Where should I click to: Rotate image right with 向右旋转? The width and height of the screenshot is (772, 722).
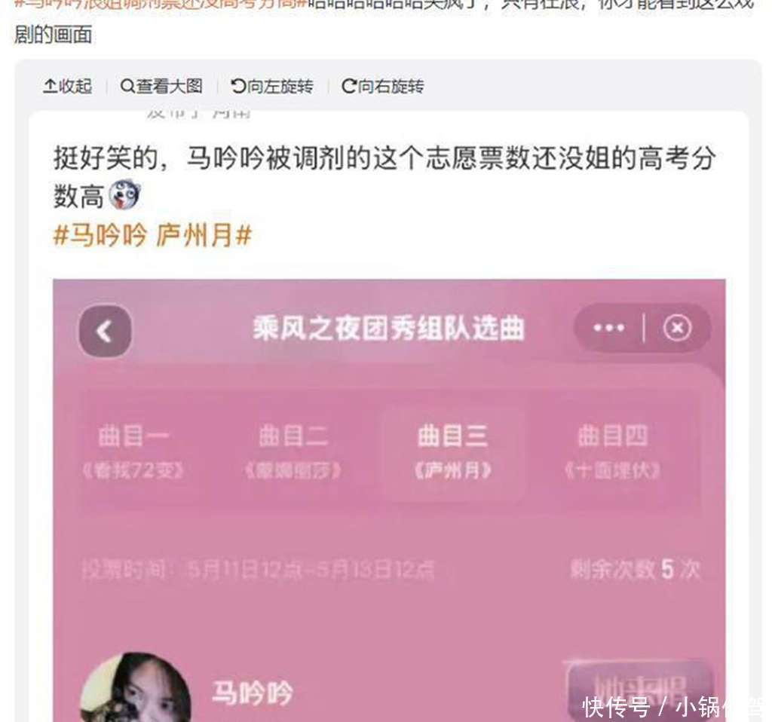[x=383, y=87]
